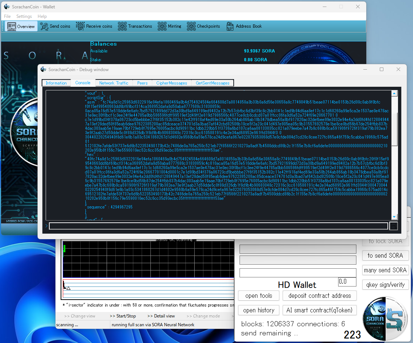Click the 'blocks: 1206337 connections: 6' status text
This screenshot has width=413, height=343.
coord(293,324)
